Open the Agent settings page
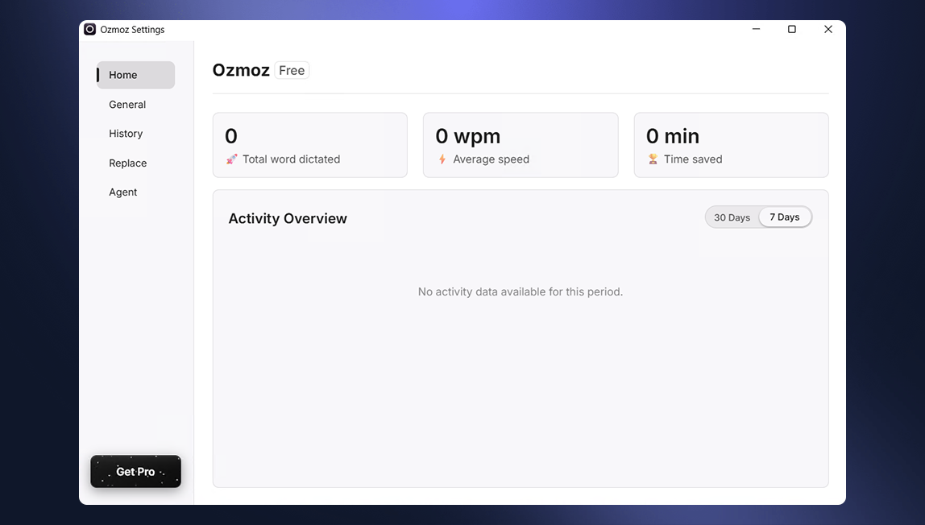The width and height of the screenshot is (925, 525). point(122,192)
